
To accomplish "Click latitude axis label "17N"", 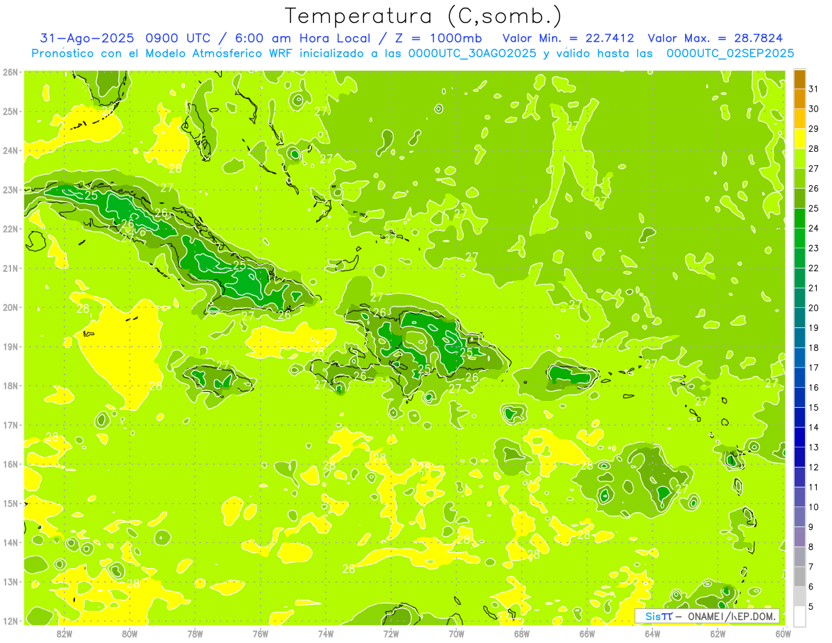I will coord(10,425).
